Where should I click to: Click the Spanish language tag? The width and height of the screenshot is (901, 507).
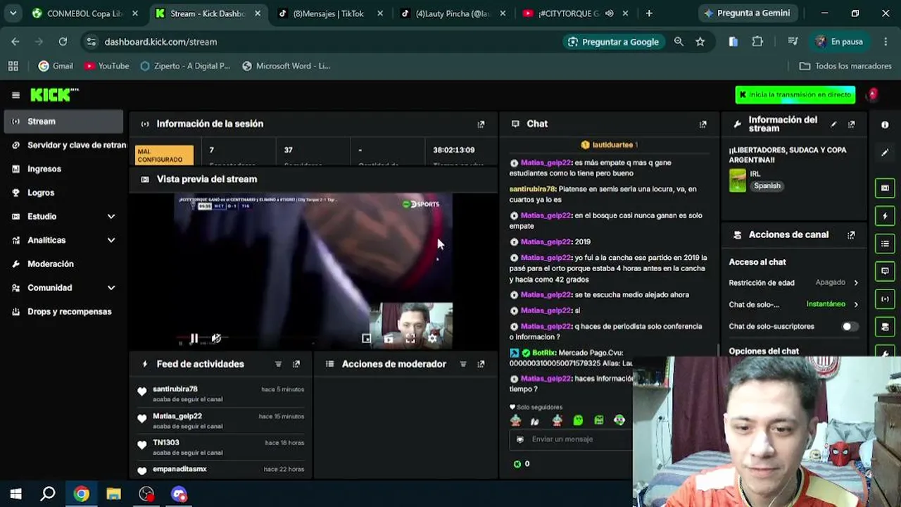tap(767, 186)
